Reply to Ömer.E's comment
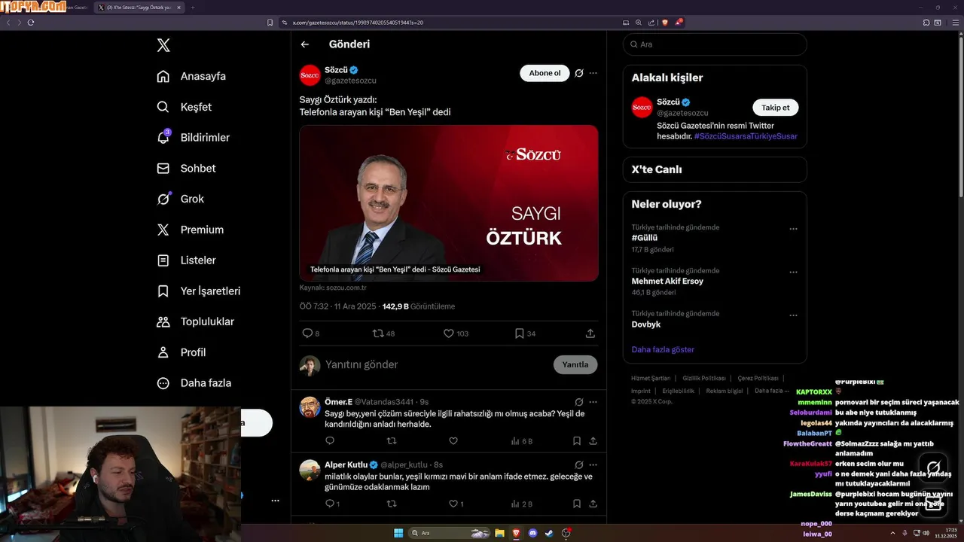This screenshot has width=964, height=542. tap(330, 441)
